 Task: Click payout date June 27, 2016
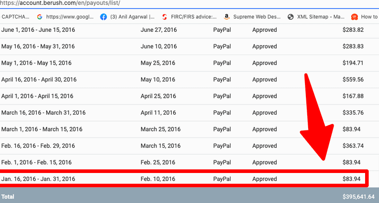point(159,30)
